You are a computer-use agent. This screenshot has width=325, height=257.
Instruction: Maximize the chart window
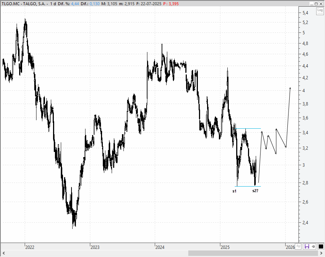tap(316, 4)
